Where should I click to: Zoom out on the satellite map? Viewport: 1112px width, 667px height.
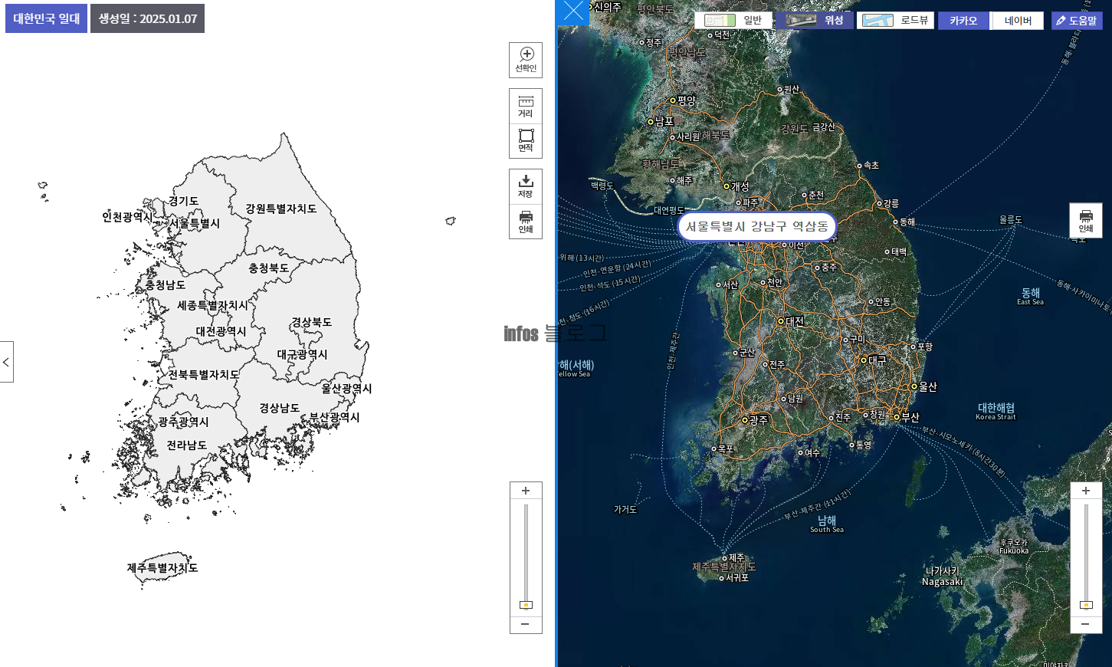(1086, 624)
